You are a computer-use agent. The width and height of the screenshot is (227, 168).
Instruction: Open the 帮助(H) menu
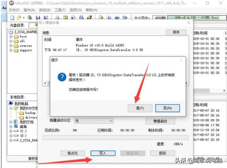tap(92, 10)
